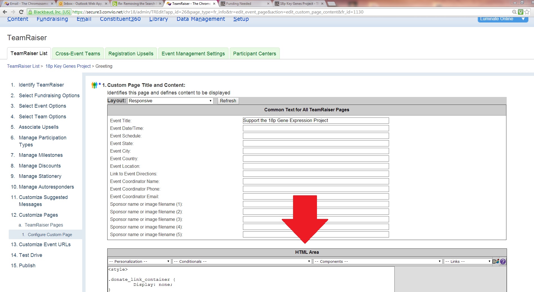Open the Layout Responsive dropdown
534x292 pixels.
pyautogui.click(x=170, y=101)
